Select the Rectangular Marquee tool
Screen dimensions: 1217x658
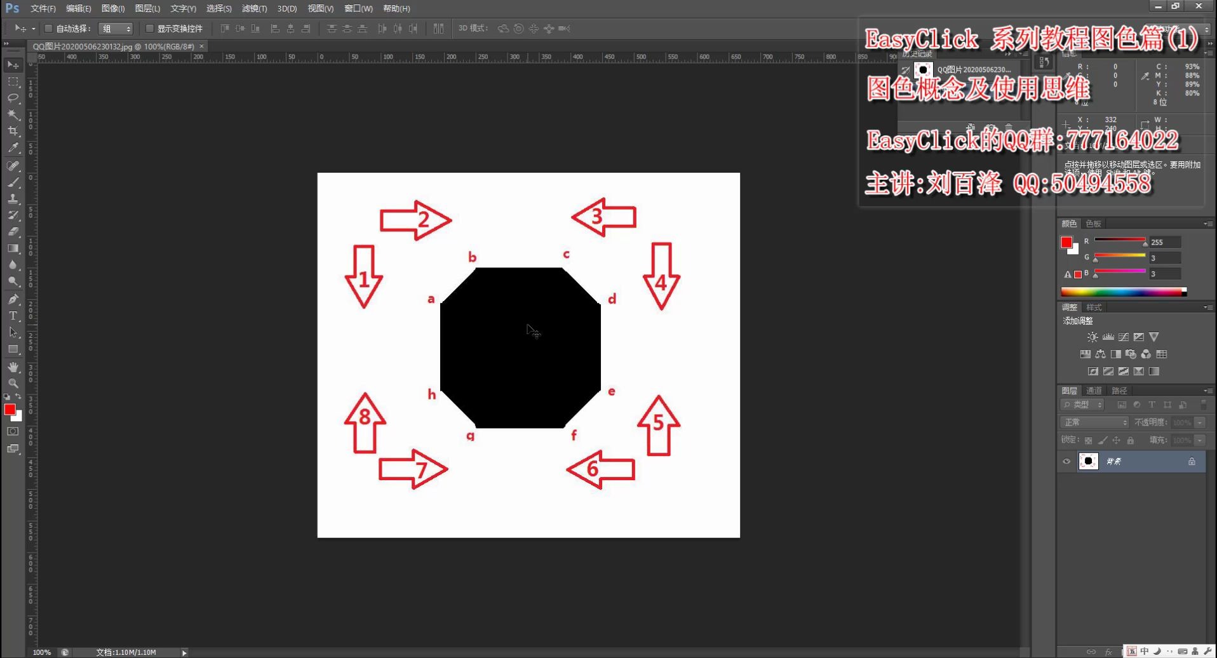(x=13, y=81)
